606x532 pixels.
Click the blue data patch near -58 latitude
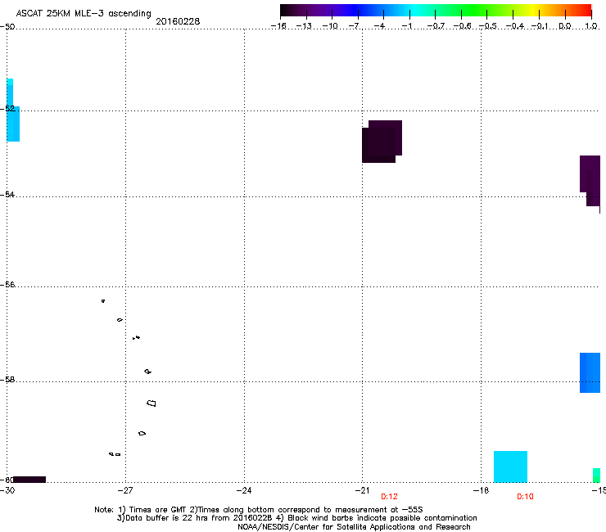tap(590, 372)
